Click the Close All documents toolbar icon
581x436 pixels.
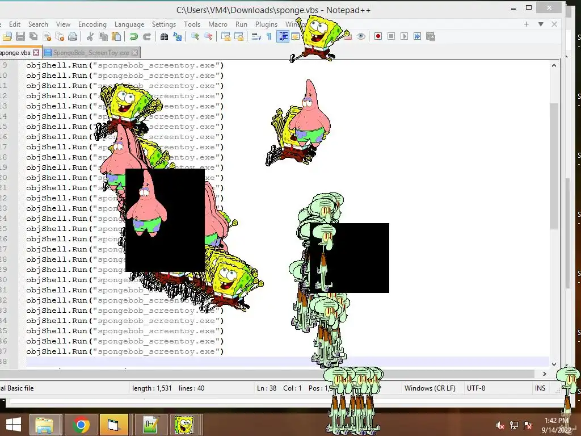point(60,36)
